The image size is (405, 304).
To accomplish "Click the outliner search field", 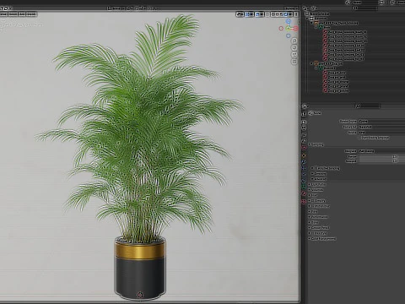I will point(365,8).
